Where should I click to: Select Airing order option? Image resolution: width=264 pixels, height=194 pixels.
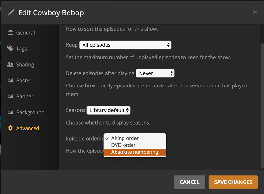coord(125,138)
